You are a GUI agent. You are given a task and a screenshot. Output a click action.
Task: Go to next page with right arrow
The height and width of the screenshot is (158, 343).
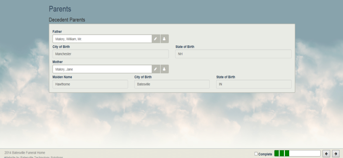click(336, 154)
